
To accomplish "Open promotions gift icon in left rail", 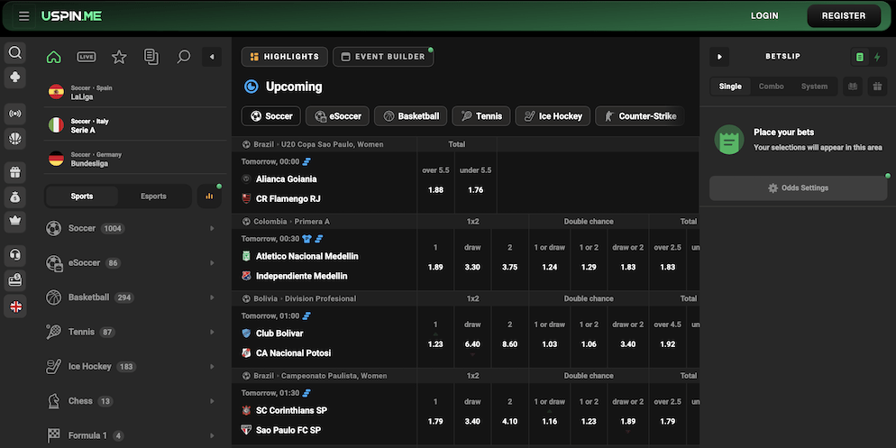I will [x=15, y=173].
